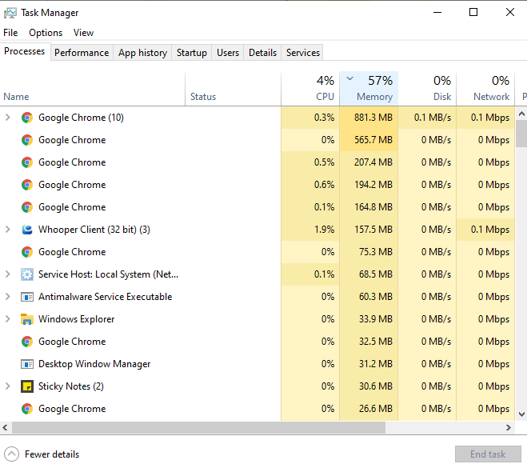Expand the Whooper Client (32 bit) group

click(x=8, y=230)
